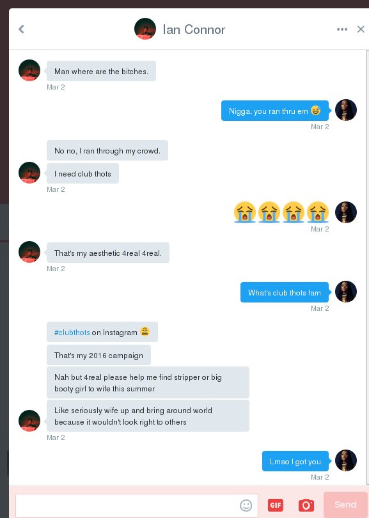Click the conversation scrollbar track
Image resolution: width=369 pixels, height=518 pixels.
click(367, 267)
